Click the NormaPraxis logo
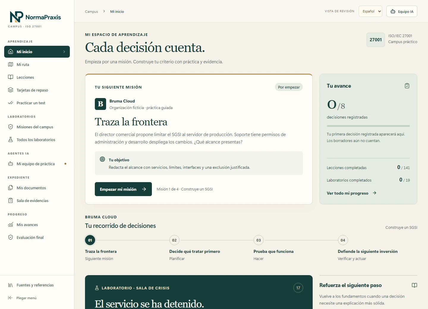The width and height of the screenshot is (428, 309). 35,17
